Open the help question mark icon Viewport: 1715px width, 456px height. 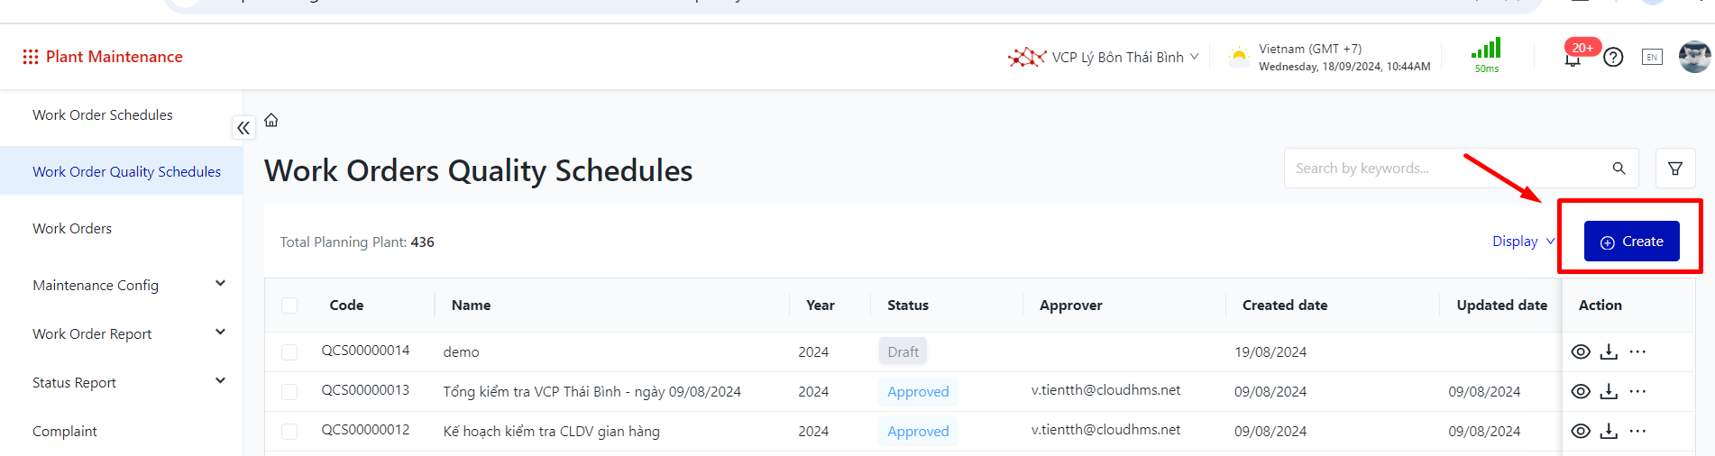[1613, 58]
